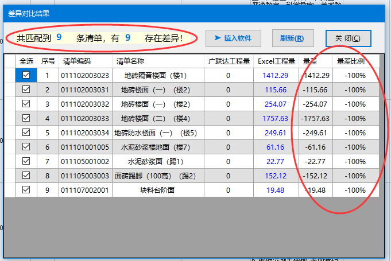Select Excel quantity cell 1412.29
Viewport: 391px width, 261px height.
(x=276, y=75)
